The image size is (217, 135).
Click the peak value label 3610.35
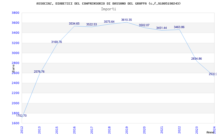tap(126, 20)
